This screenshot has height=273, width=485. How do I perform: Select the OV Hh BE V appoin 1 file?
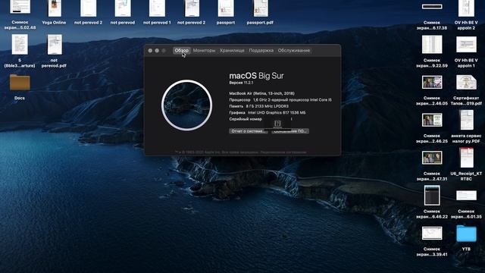(466, 45)
